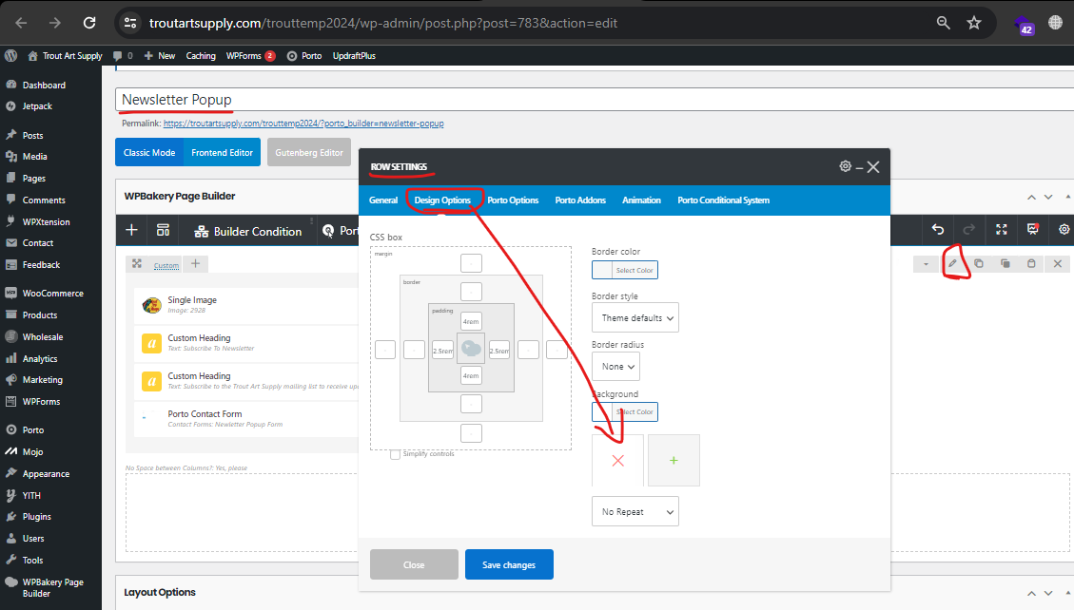The image size is (1074, 610).
Task: Click the browser zoom magnifier icon
Action: point(943,23)
